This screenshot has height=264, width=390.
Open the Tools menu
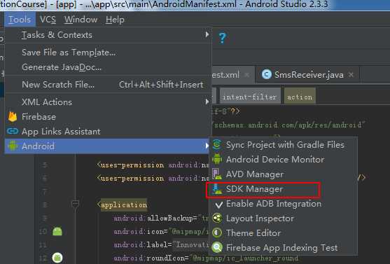coord(20,20)
